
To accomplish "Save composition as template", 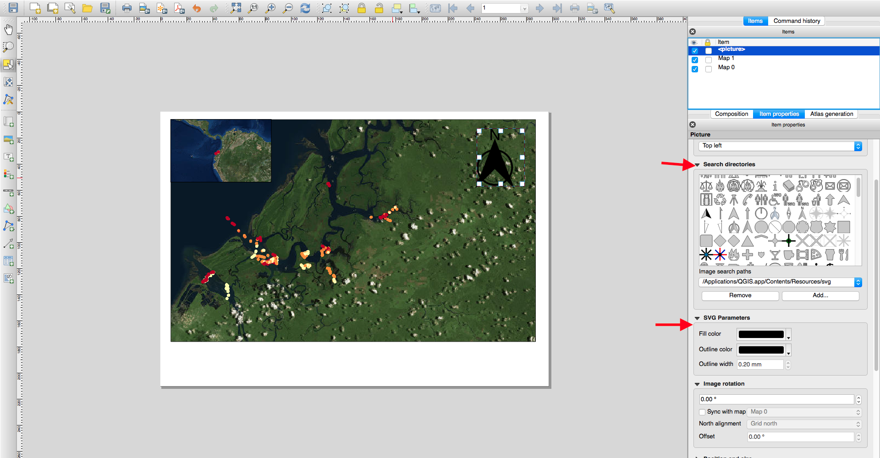I will [x=105, y=8].
